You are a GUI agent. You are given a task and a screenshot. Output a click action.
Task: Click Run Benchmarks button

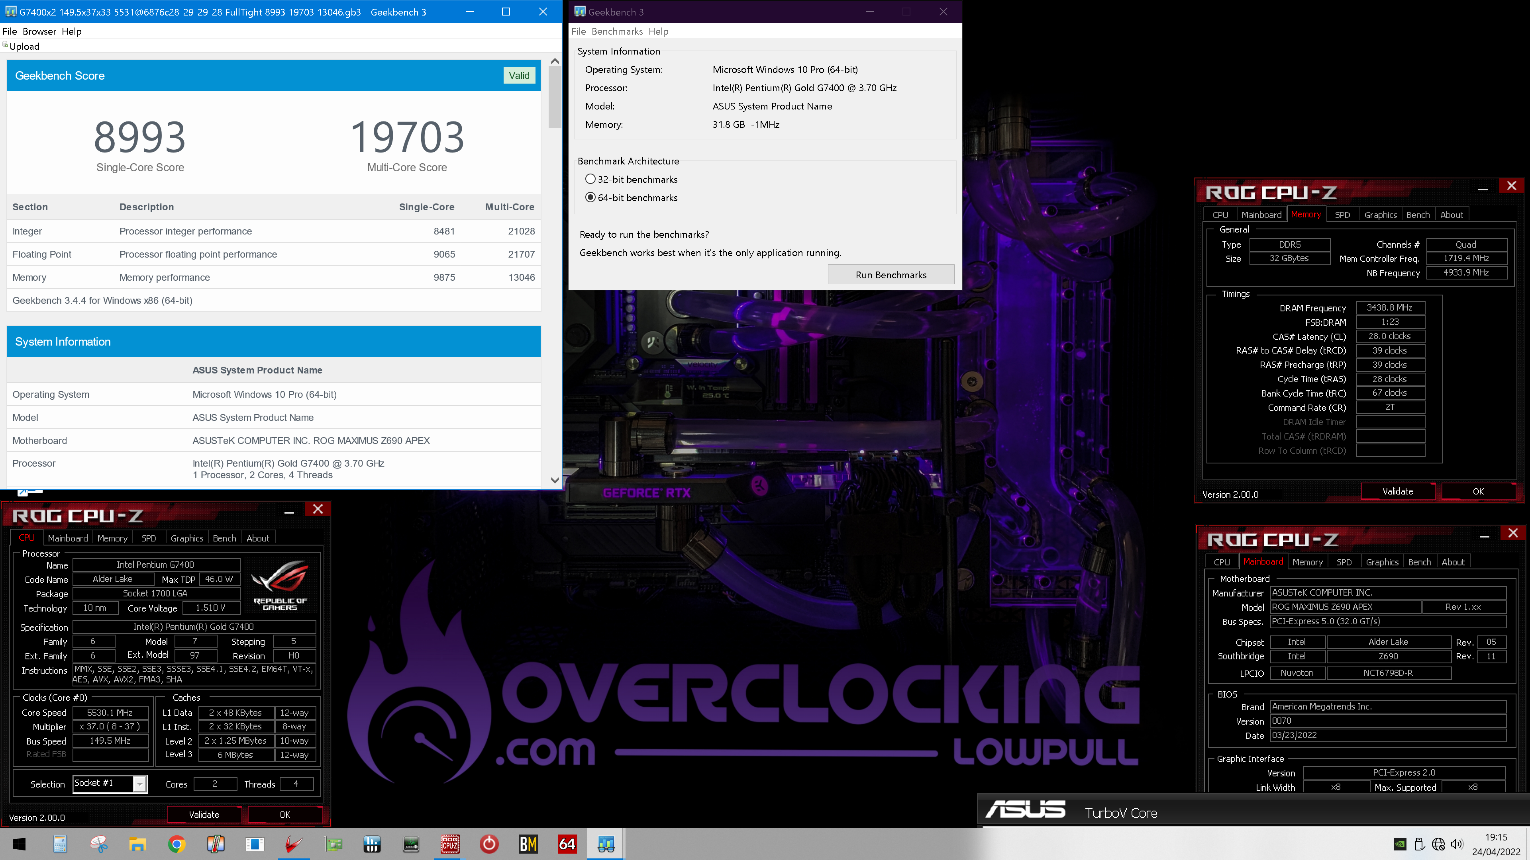coord(891,275)
